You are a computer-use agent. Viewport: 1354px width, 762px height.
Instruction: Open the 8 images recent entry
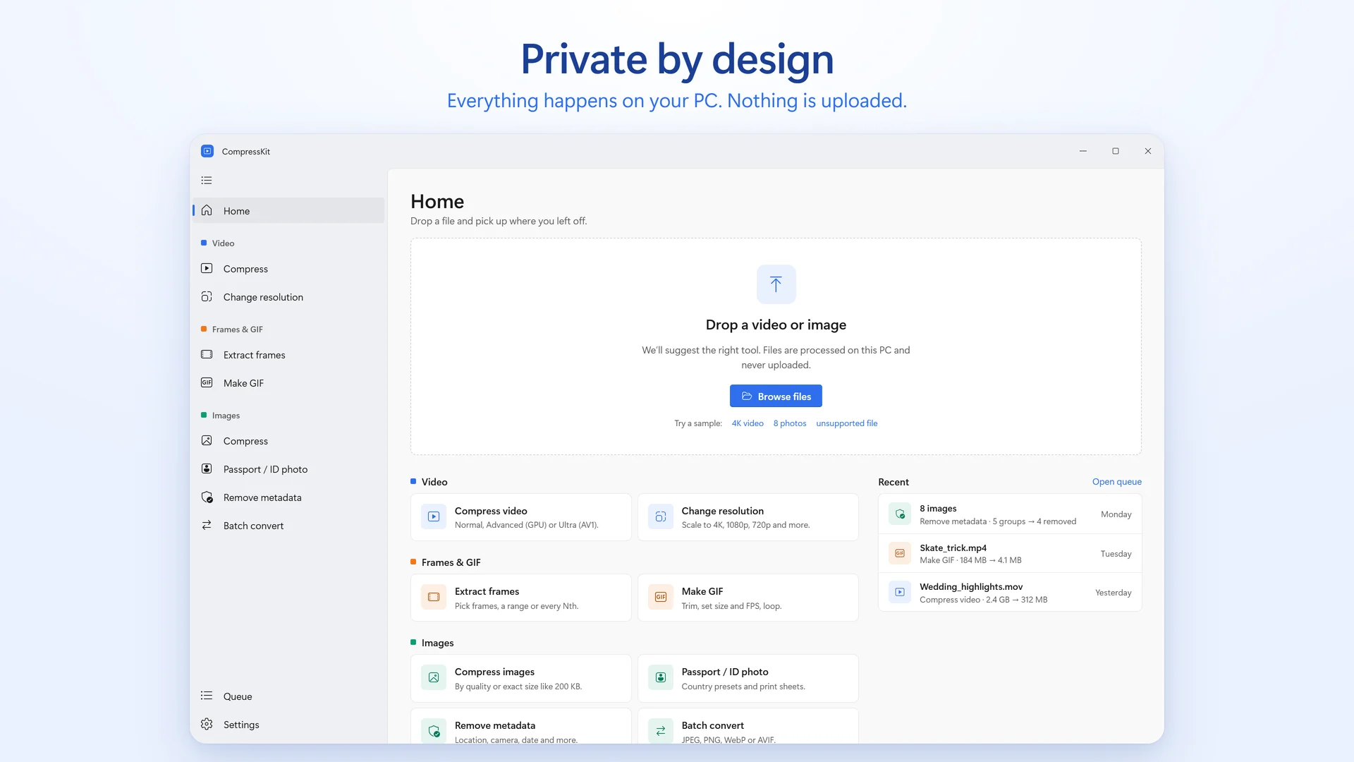tap(1010, 514)
